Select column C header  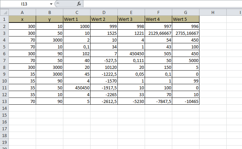pos(77,12)
